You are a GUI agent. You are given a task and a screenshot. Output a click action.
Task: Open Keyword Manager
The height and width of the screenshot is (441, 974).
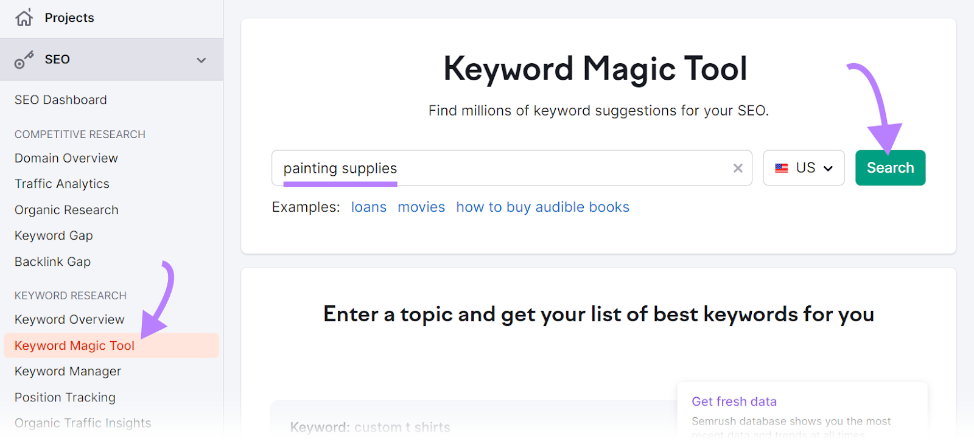pos(68,371)
